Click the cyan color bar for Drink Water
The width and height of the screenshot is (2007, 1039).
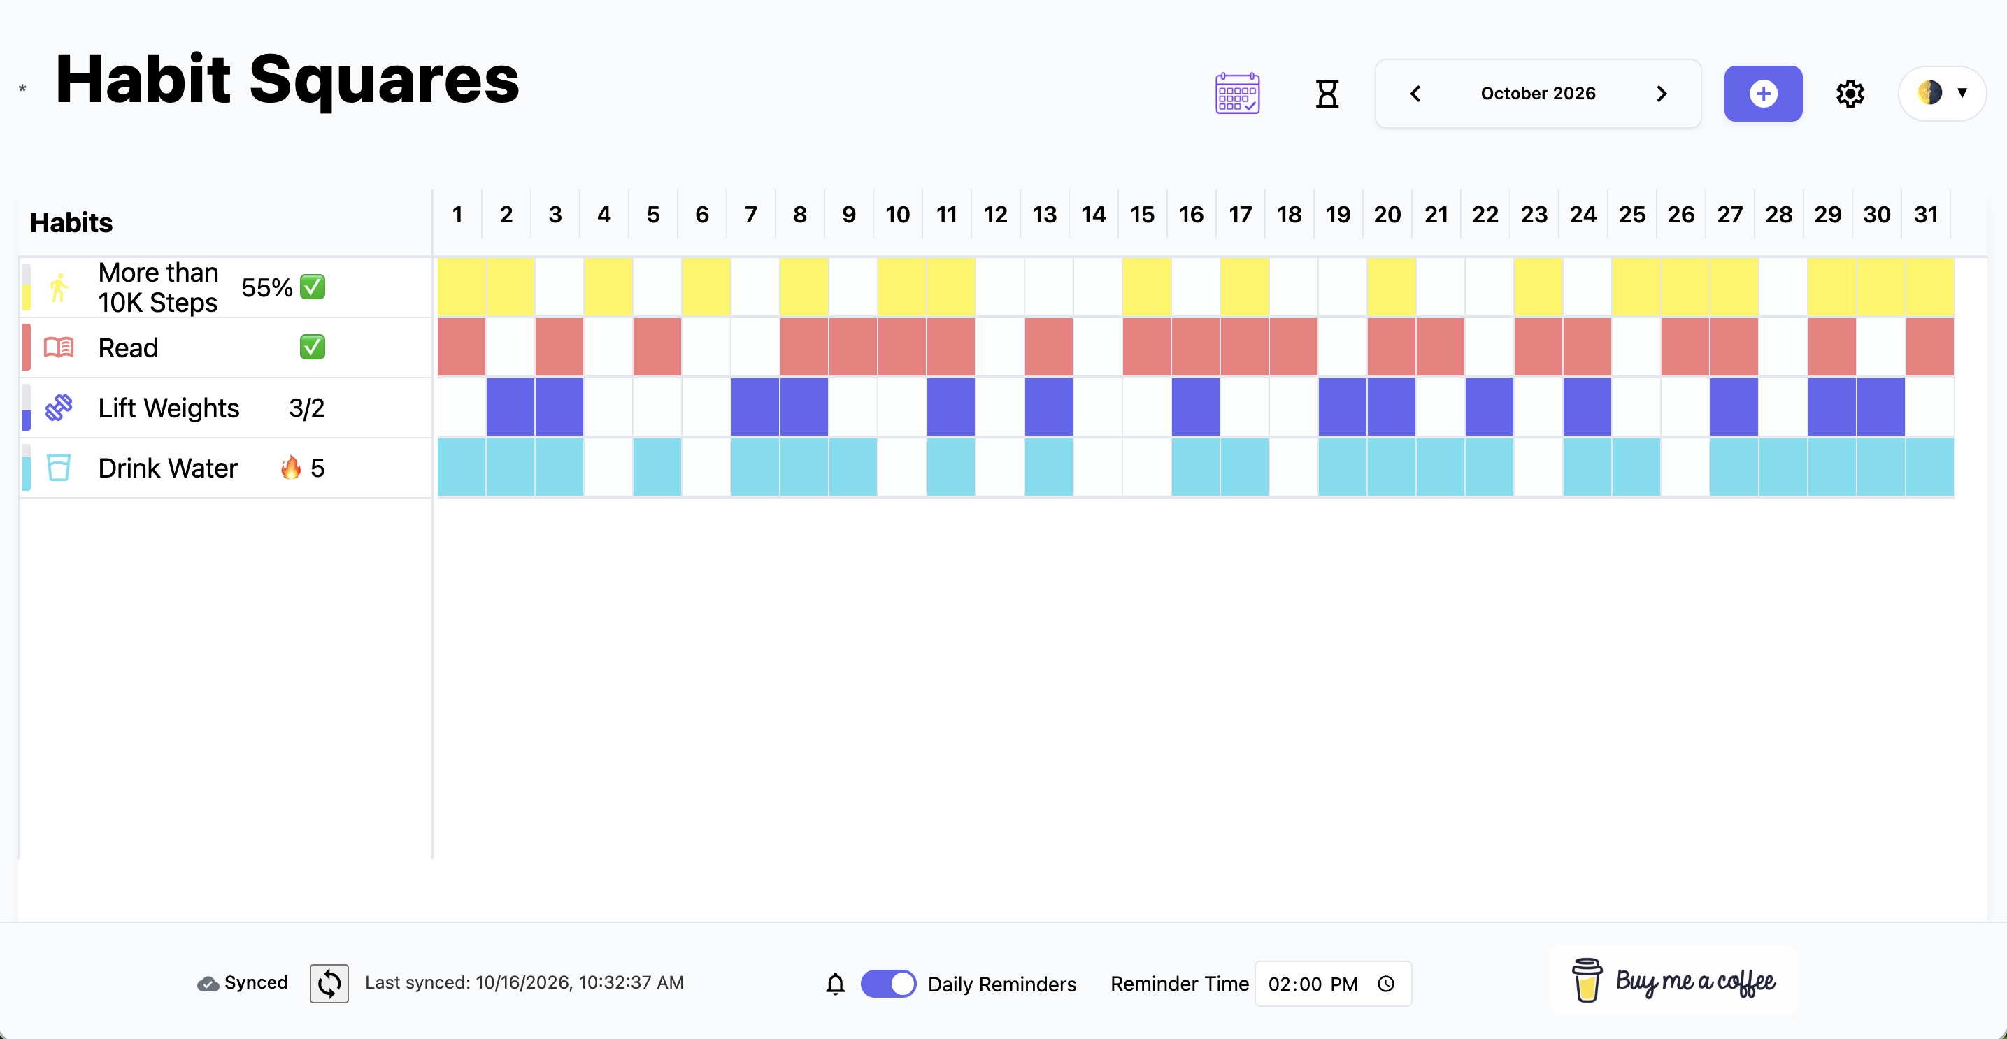click(x=27, y=467)
